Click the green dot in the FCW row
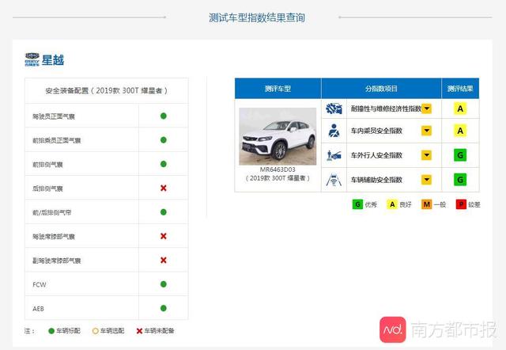This screenshot has width=506, height=350. coord(163,283)
